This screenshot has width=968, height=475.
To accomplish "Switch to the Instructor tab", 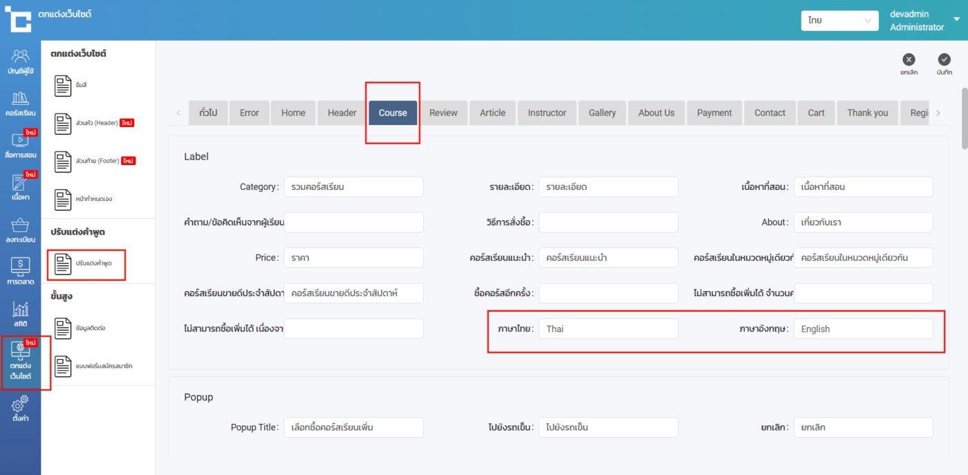I will 547,113.
